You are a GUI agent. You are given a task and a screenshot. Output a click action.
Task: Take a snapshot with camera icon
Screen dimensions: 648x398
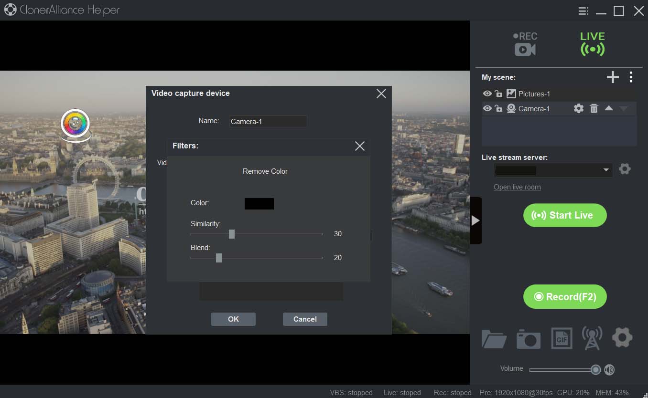click(529, 339)
